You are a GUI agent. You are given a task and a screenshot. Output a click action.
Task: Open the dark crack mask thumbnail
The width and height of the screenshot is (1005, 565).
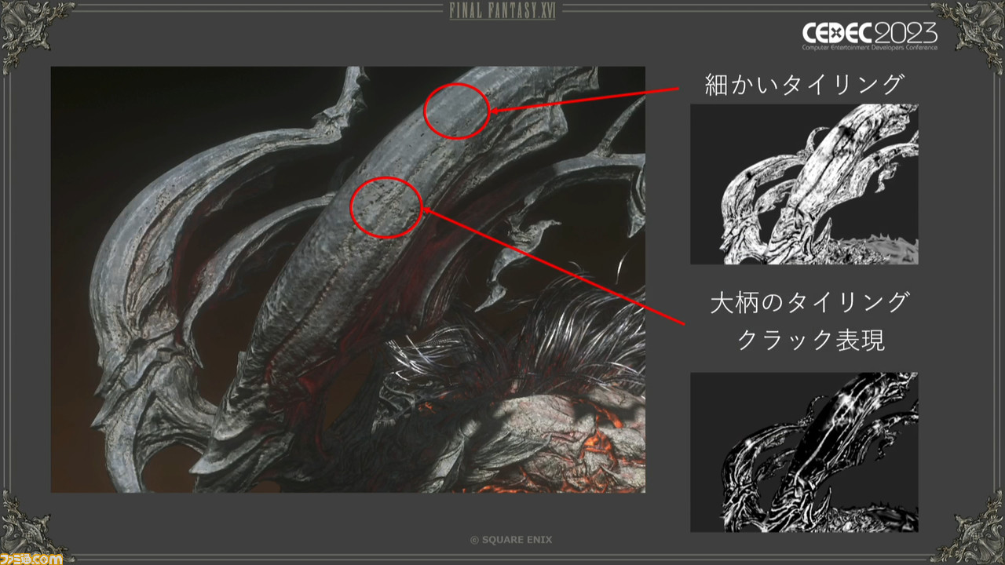point(804,452)
